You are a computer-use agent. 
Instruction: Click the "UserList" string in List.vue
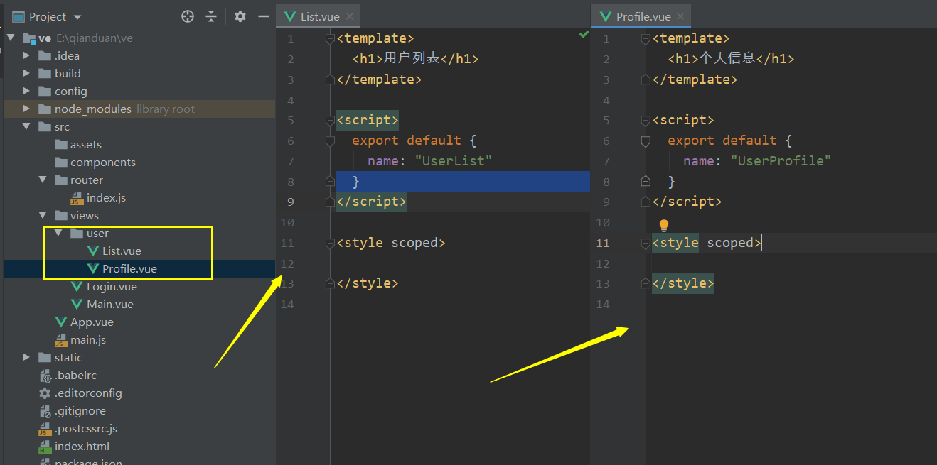[x=454, y=161]
